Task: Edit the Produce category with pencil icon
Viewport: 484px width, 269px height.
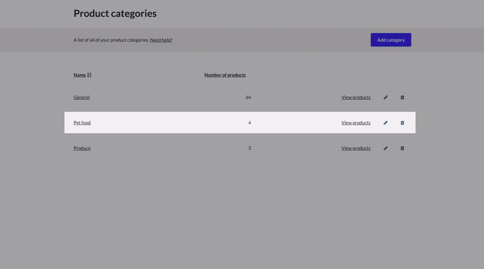Action: point(385,148)
